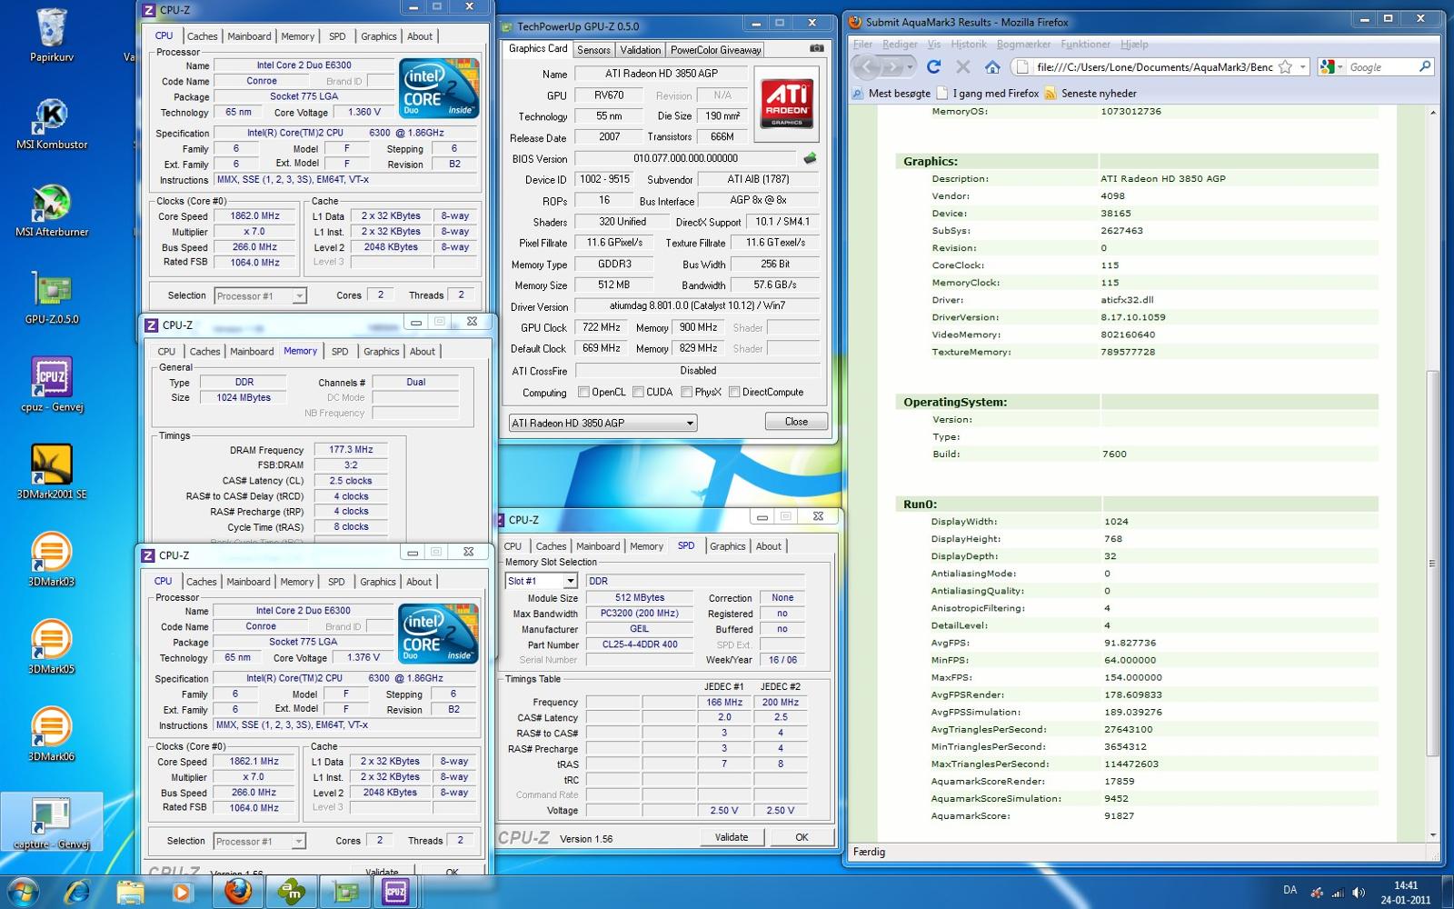
Task: Open cpuz - Genvej desktop shortcut
Action: pyautogui.click(x=52, y=385)
